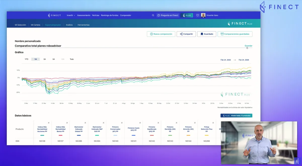Select the 3A chart period
This screenshot has width=302, height=166.
click(45, 59)
